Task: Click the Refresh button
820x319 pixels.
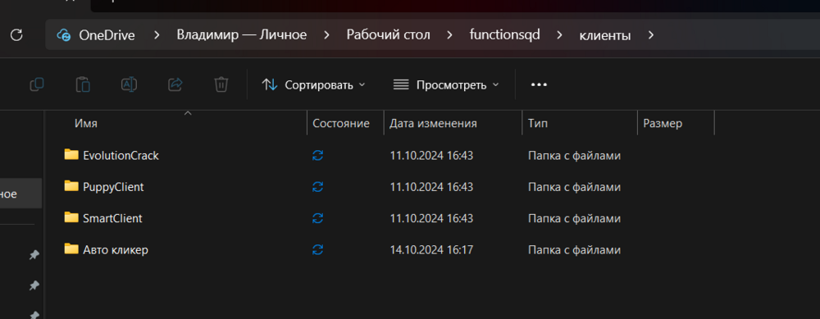Action: click(x=16, y=35)
